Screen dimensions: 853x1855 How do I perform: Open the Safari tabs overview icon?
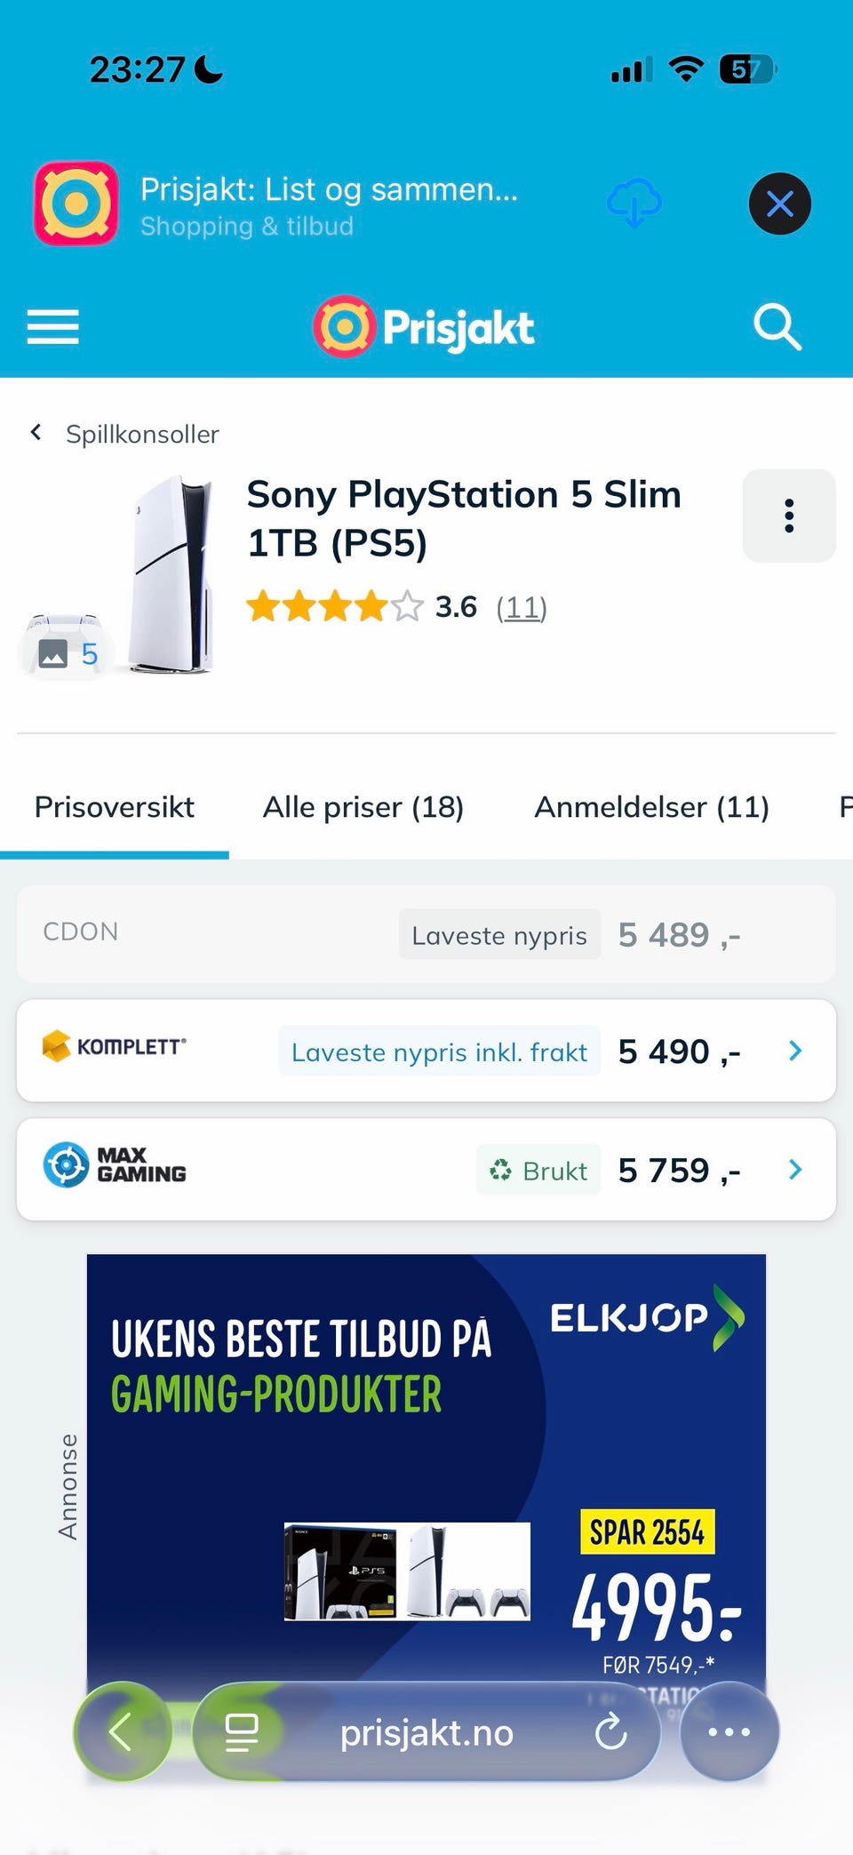(241, 1731)
